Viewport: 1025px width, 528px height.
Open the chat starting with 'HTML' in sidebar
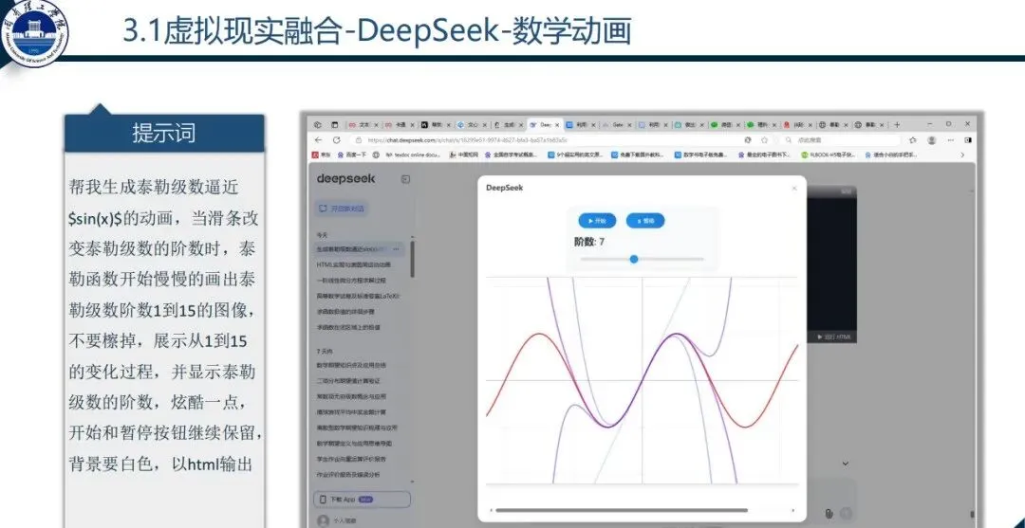[x=354, y=265]
